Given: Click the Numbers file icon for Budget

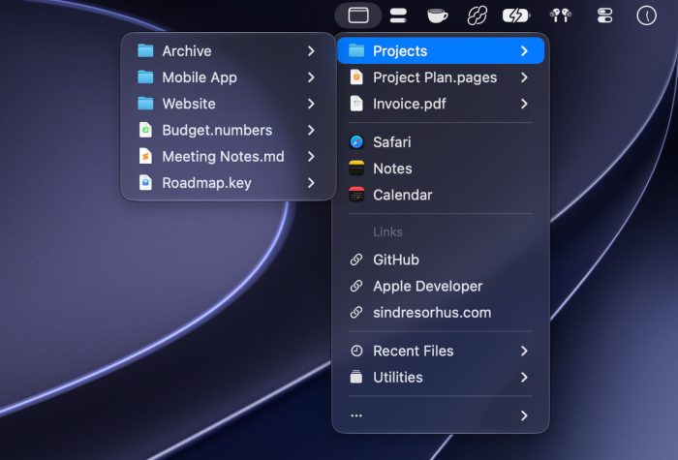Looking at the screenshot, I should click(x=145, y=130).
